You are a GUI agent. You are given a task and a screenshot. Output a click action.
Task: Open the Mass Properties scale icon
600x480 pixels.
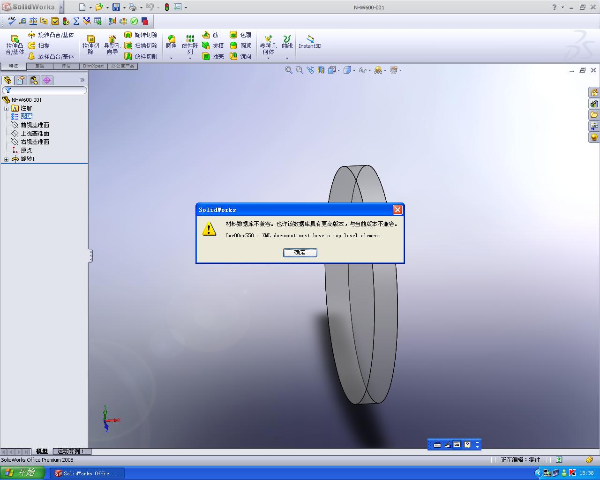[33, 21]
